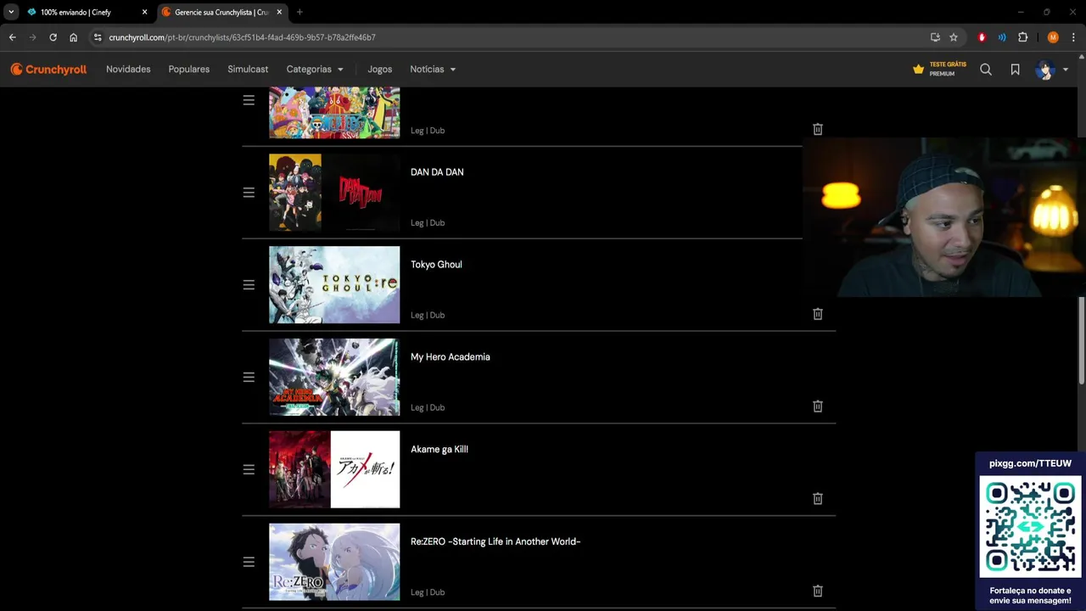Expand the Categorias dropdown
The image size is (1086, 611).
click(315, 70)
